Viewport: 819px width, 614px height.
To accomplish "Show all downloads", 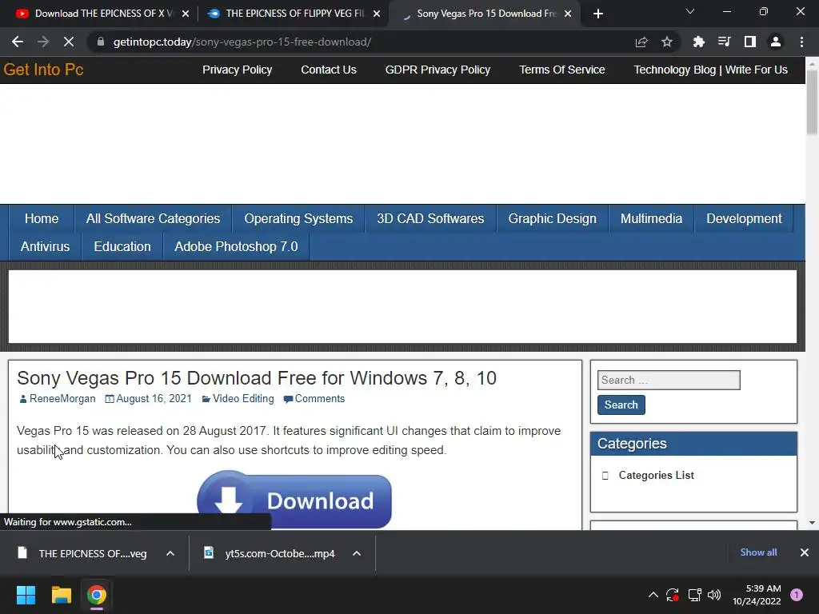I will pos(758,552).
